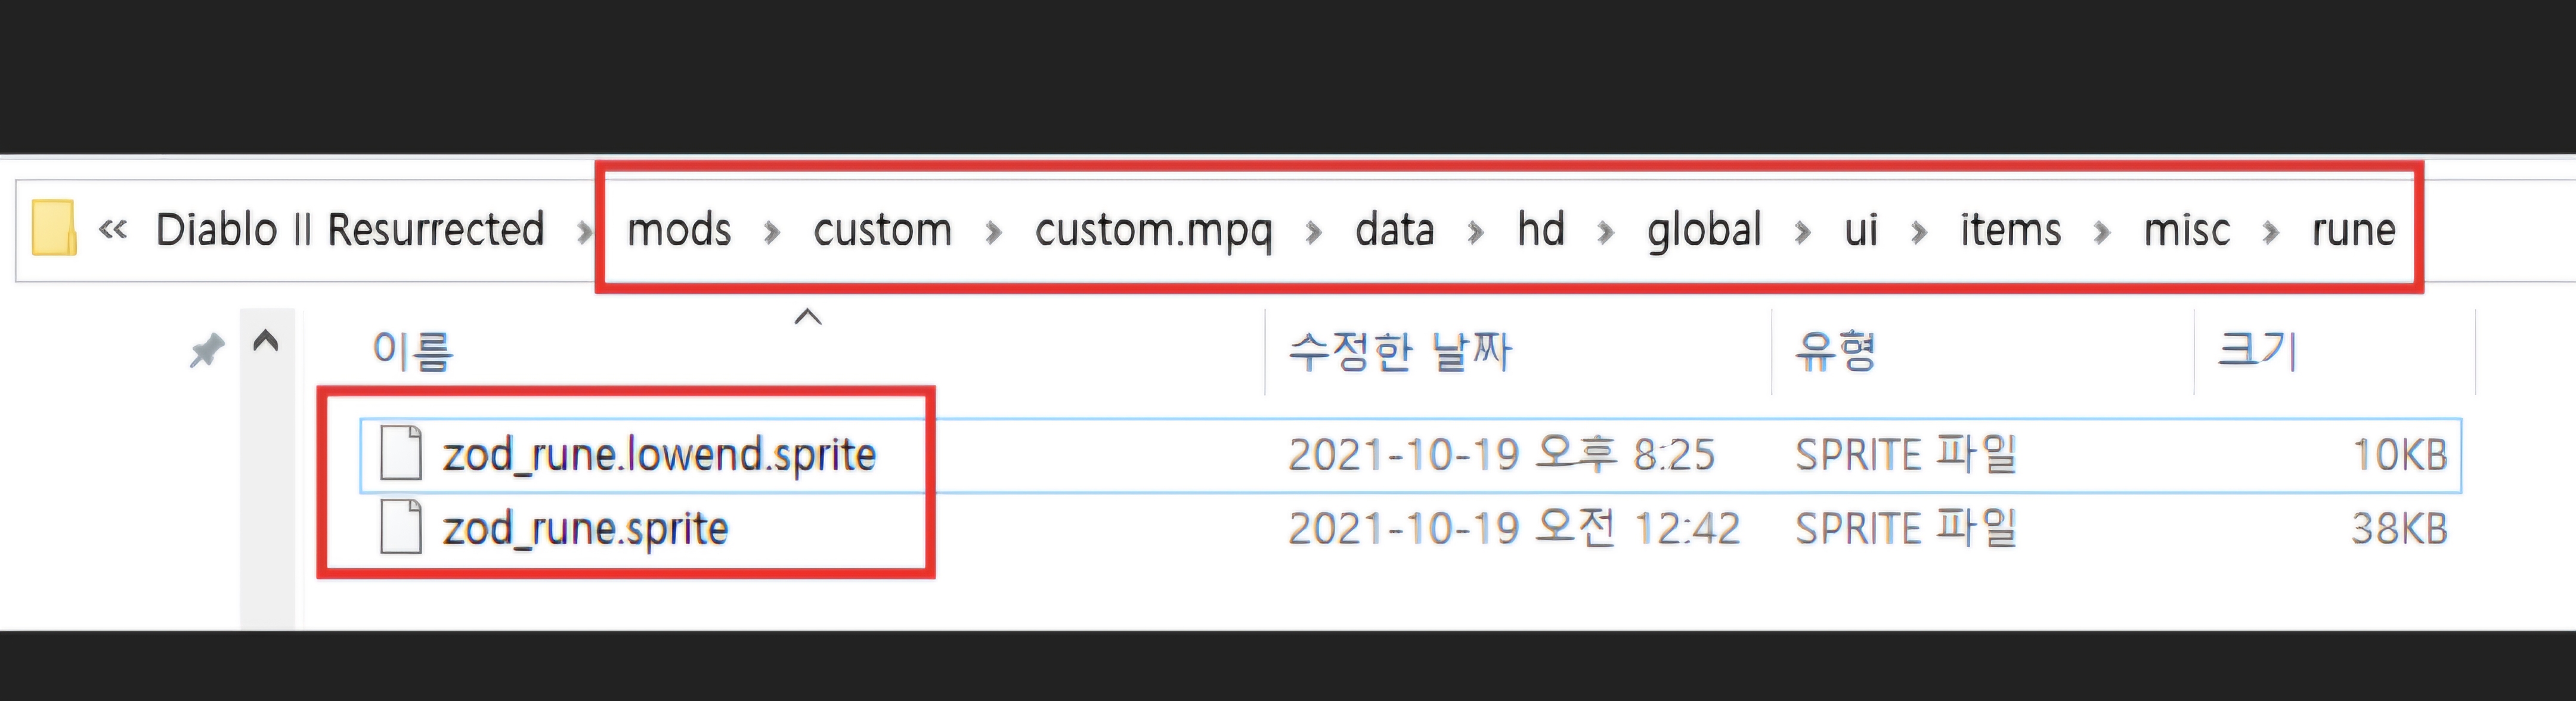2576x701 pixels.
Task: Sort files by 유형 column header
Action: coord(1836,351)
